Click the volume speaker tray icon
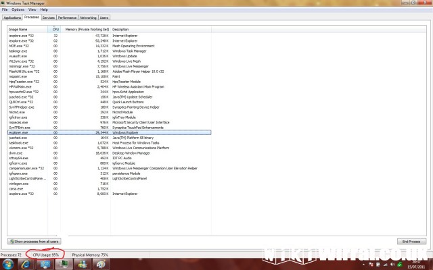Viewport: 433px width, 270px height. click(x=392, y=265)
